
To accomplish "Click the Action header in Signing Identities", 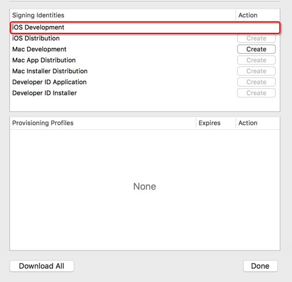I will tap(258, 15).
